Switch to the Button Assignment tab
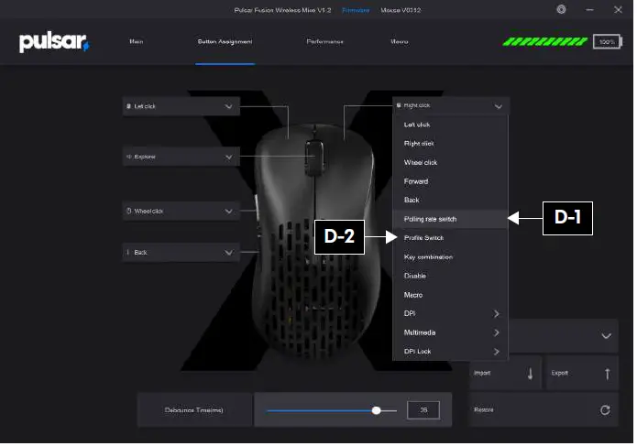The height and width of the screenshot is (446, 637). pos(226,42)
